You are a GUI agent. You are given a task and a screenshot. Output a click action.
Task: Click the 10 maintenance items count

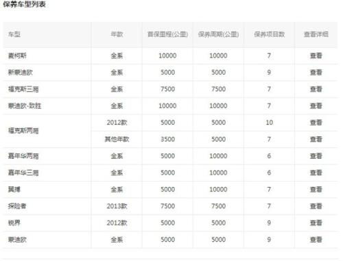click(269, 123)
